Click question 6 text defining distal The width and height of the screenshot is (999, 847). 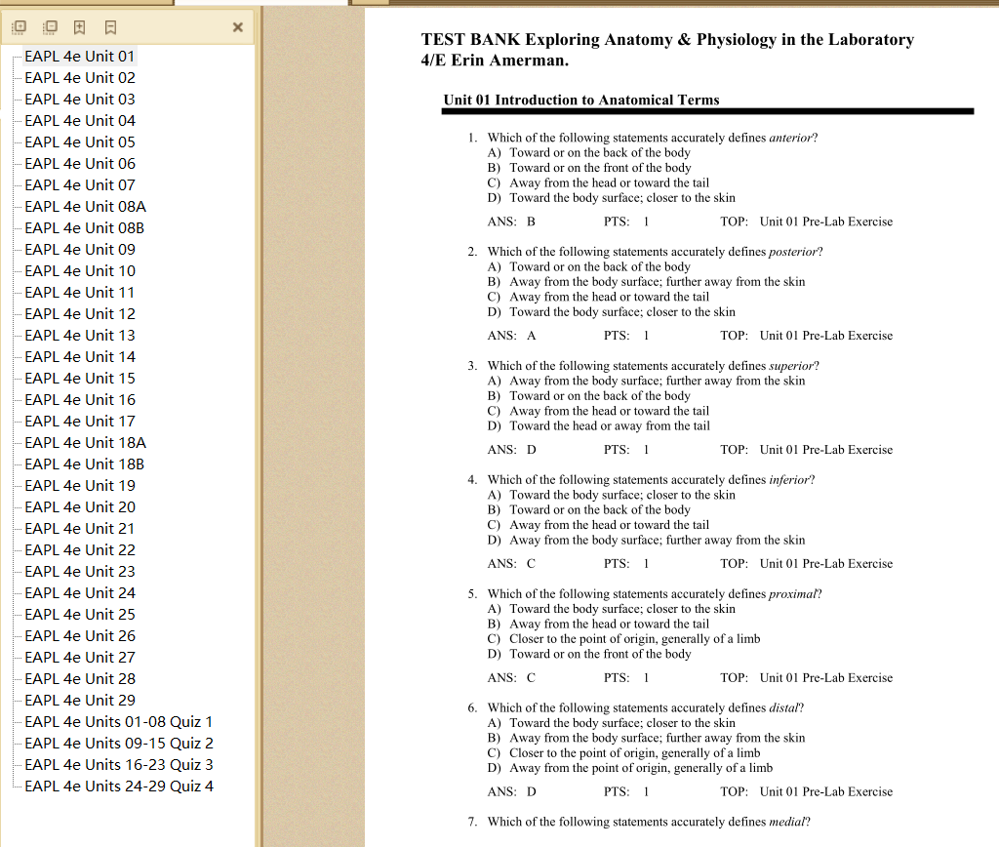pyautogui.click(x=646, y=708)
